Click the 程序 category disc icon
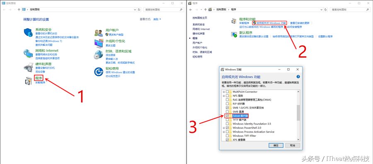Screen dimensions: 373x164 pos(28,81)
